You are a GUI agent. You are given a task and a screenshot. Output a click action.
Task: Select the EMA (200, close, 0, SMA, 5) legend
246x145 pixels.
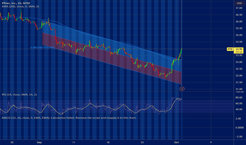(20, 6)
